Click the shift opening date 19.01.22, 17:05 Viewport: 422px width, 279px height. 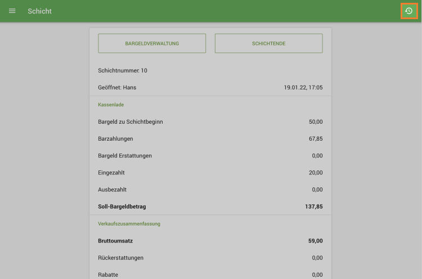coord(303,88)
